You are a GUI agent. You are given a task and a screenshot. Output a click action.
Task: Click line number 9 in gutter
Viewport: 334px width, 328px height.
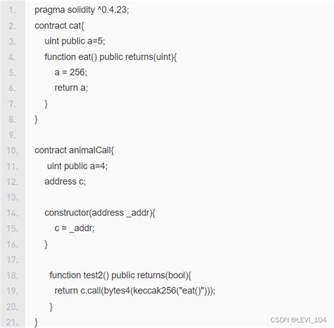[12, 135]
